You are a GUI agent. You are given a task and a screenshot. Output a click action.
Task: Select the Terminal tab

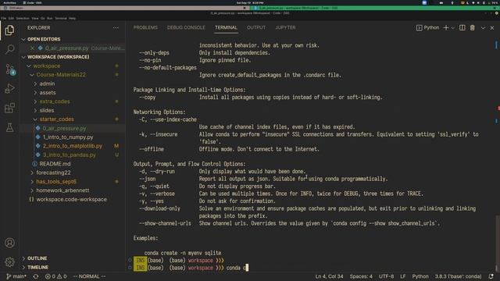[x=226, y=28]
